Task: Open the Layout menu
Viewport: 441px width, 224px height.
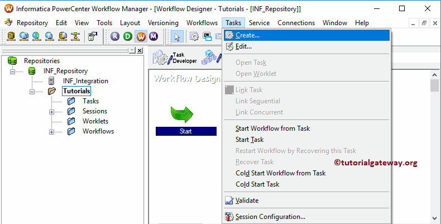Action: (130, 23)
